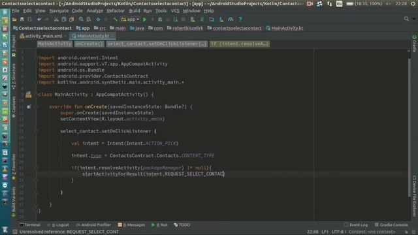
Task: Click the editor vertical scrollbar
Action: coord(409,128)
